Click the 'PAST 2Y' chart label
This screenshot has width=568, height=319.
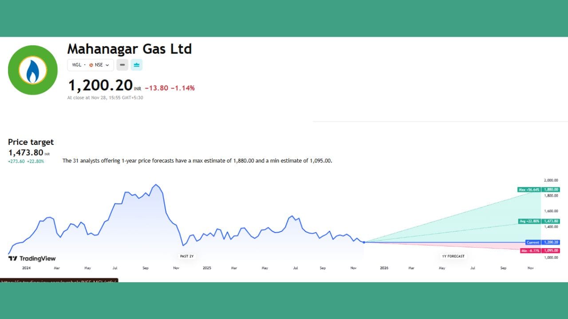point(186,256)
